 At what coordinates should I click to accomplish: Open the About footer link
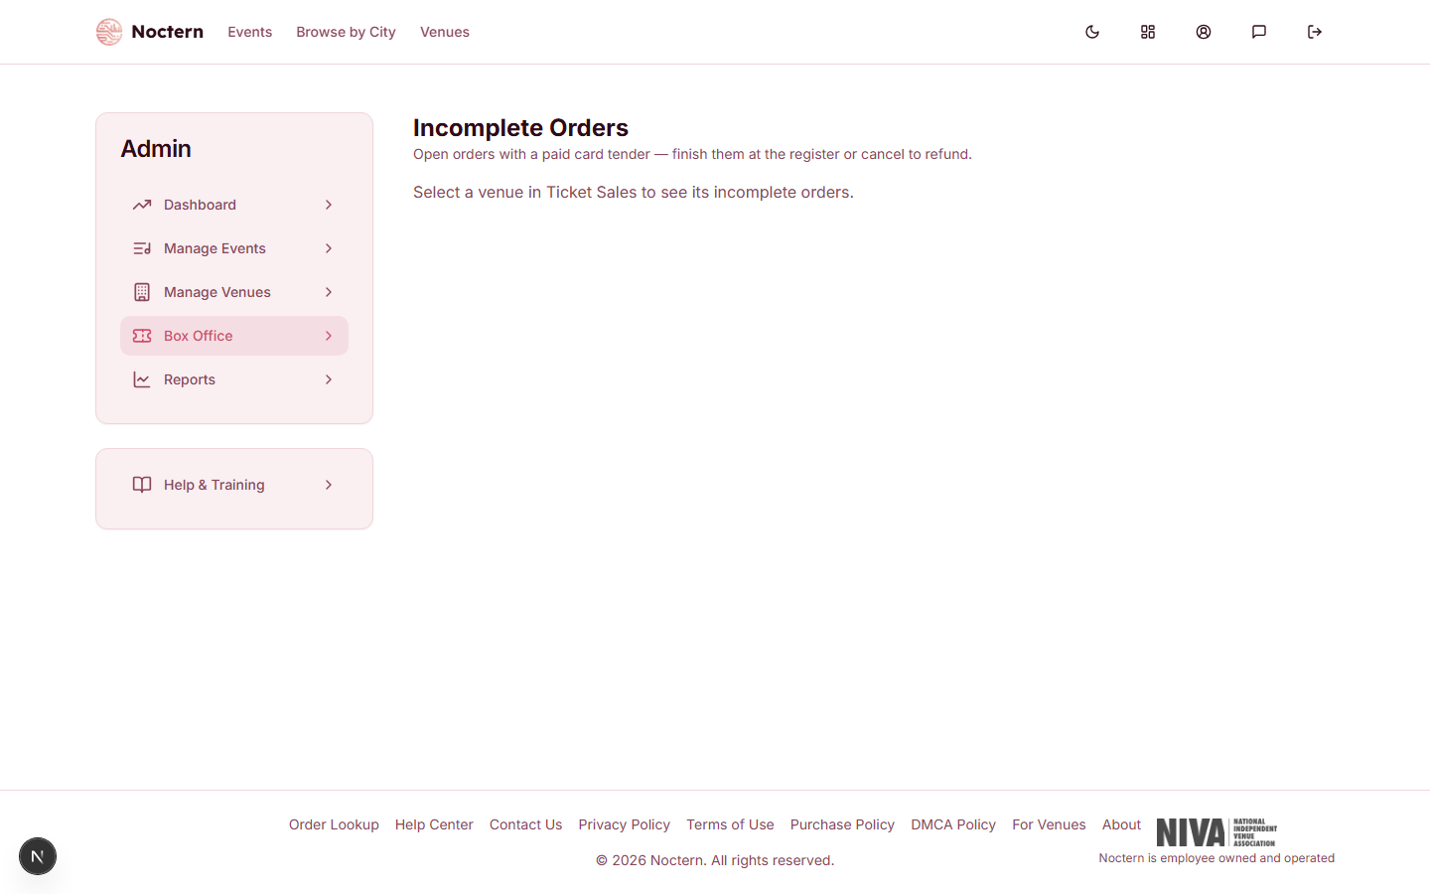point(1121,824)
